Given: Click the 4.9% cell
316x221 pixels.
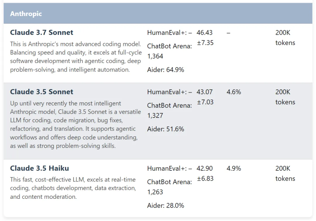Looking at the screenshot, I should point(234,168).
